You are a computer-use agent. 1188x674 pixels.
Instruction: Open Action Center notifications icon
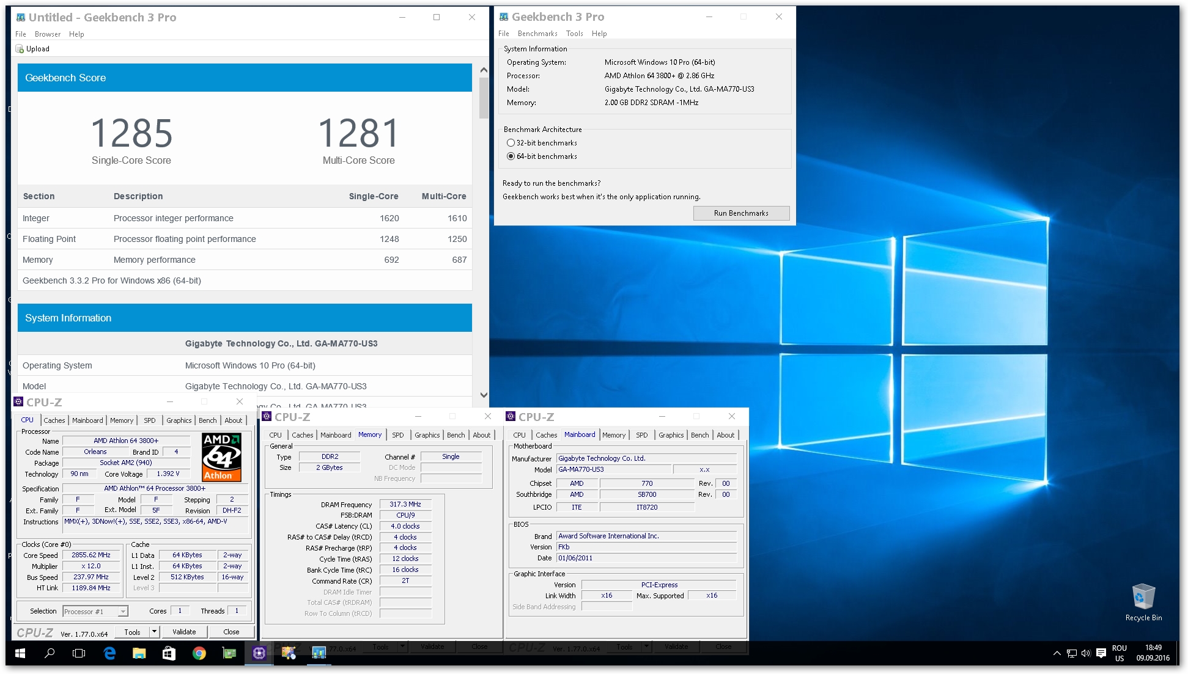(x=1101, y=653)
